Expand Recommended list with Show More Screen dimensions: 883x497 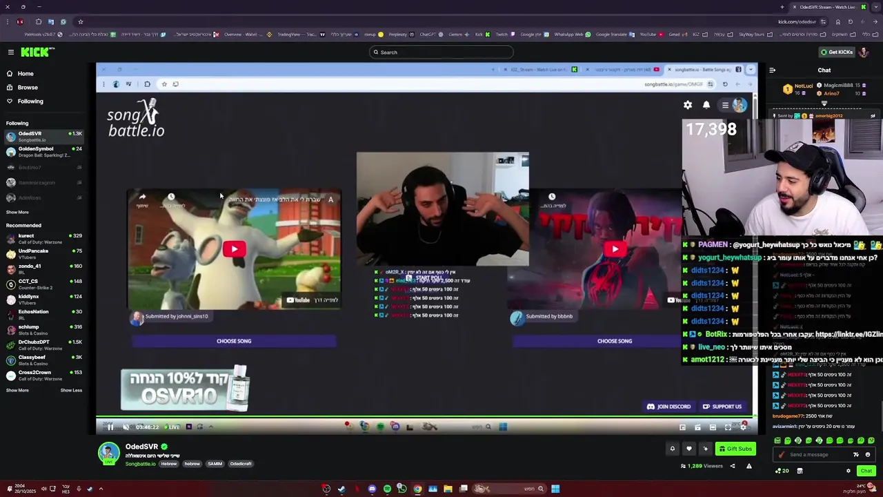point(17,391)
